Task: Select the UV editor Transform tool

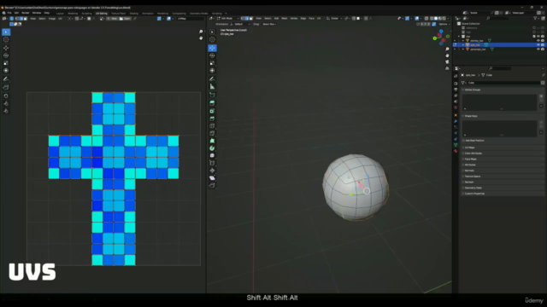Action: [6, 71]
